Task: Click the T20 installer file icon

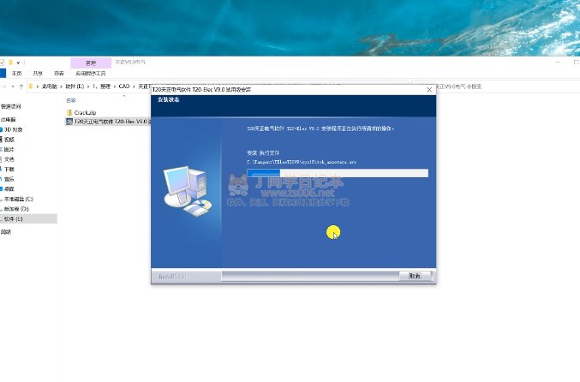Action: tap(69, 122)
